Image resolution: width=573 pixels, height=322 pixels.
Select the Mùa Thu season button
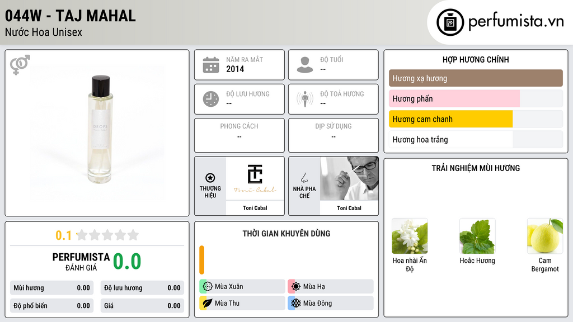(242, 303)
